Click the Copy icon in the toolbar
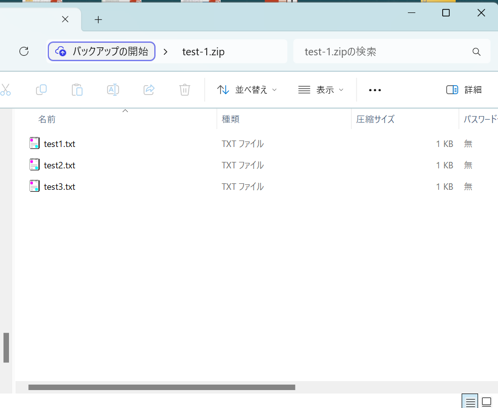498x408 pixels. click(41, 90)
